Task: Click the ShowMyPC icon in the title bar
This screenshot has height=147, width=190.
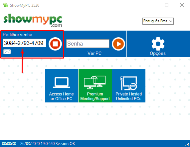Action: tap(5, 5)
